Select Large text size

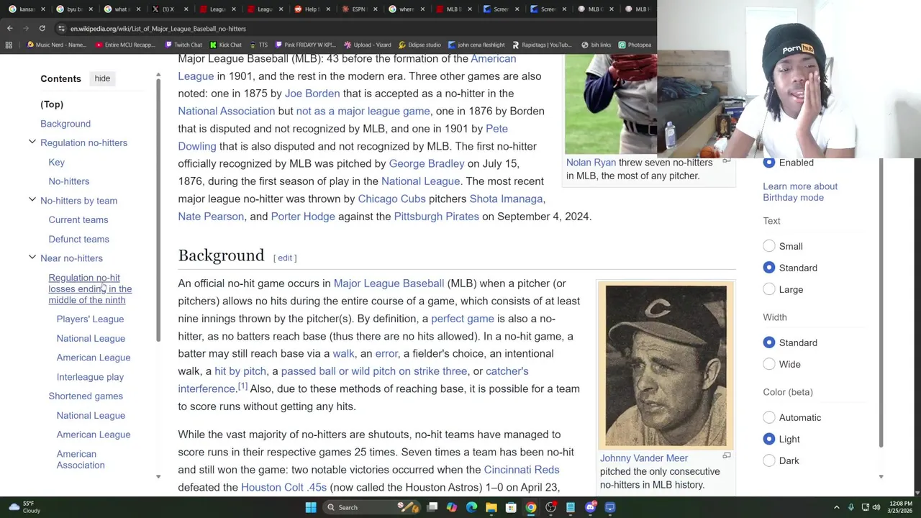769,289
